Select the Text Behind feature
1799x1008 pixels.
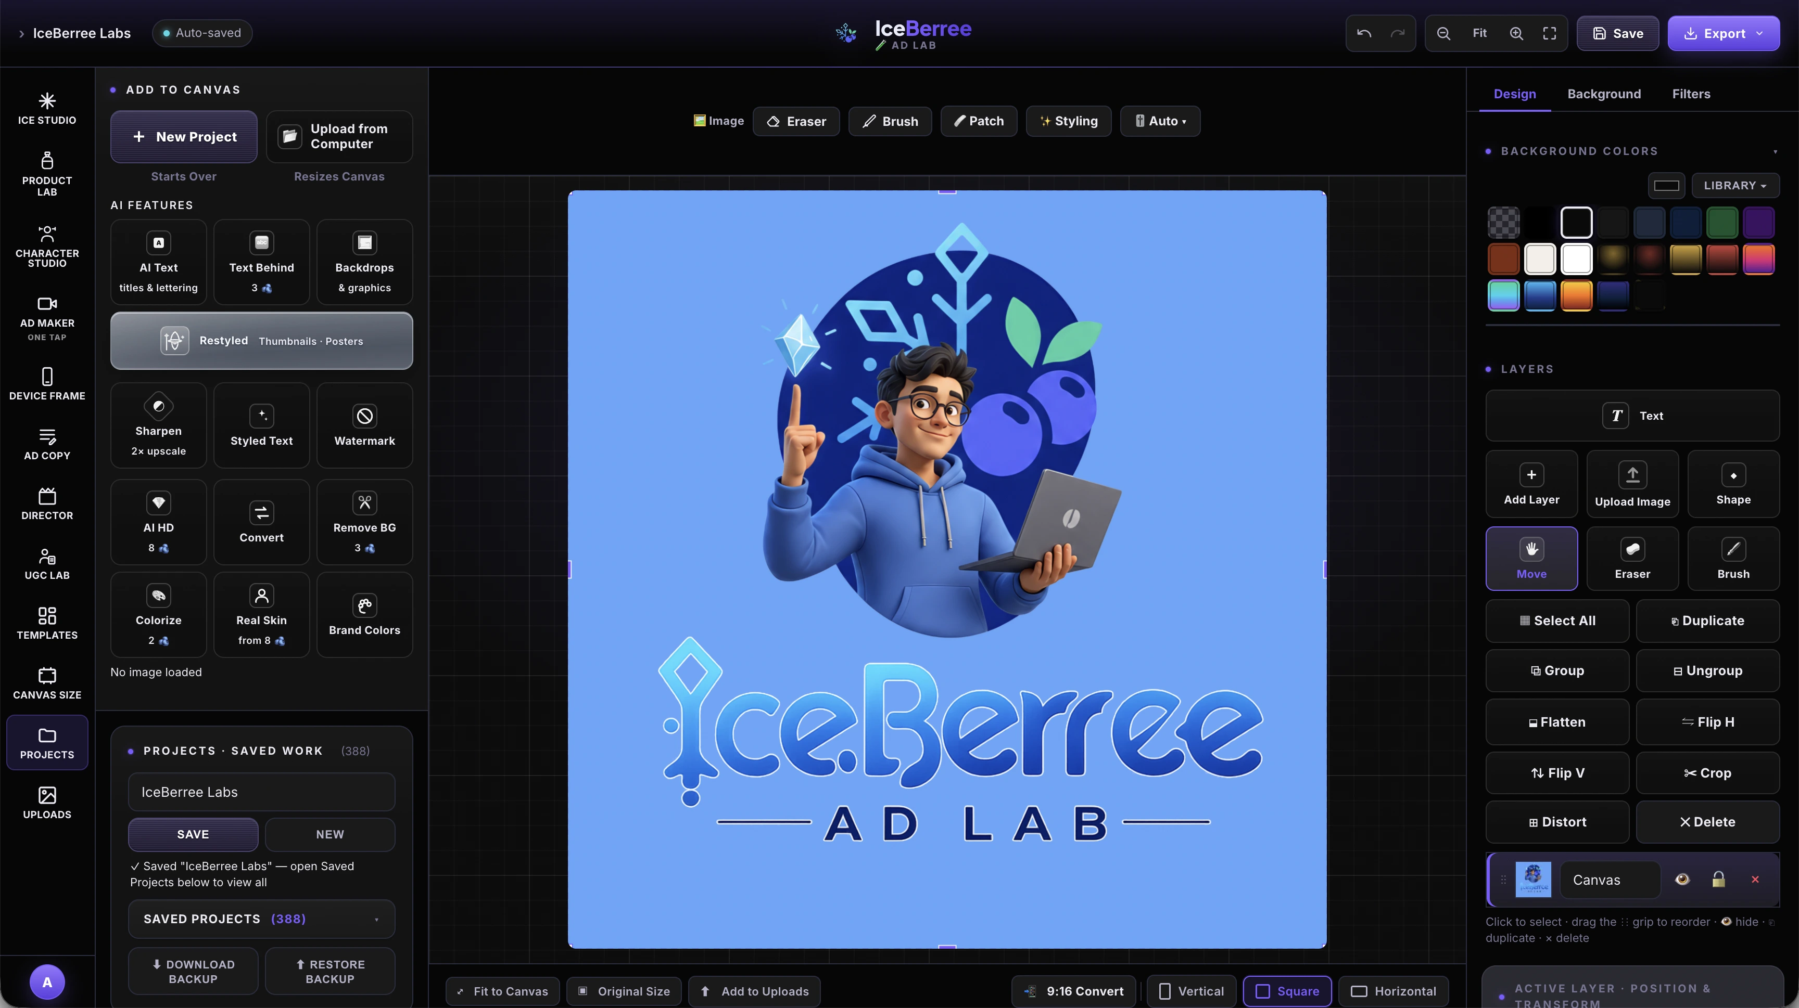261,262
